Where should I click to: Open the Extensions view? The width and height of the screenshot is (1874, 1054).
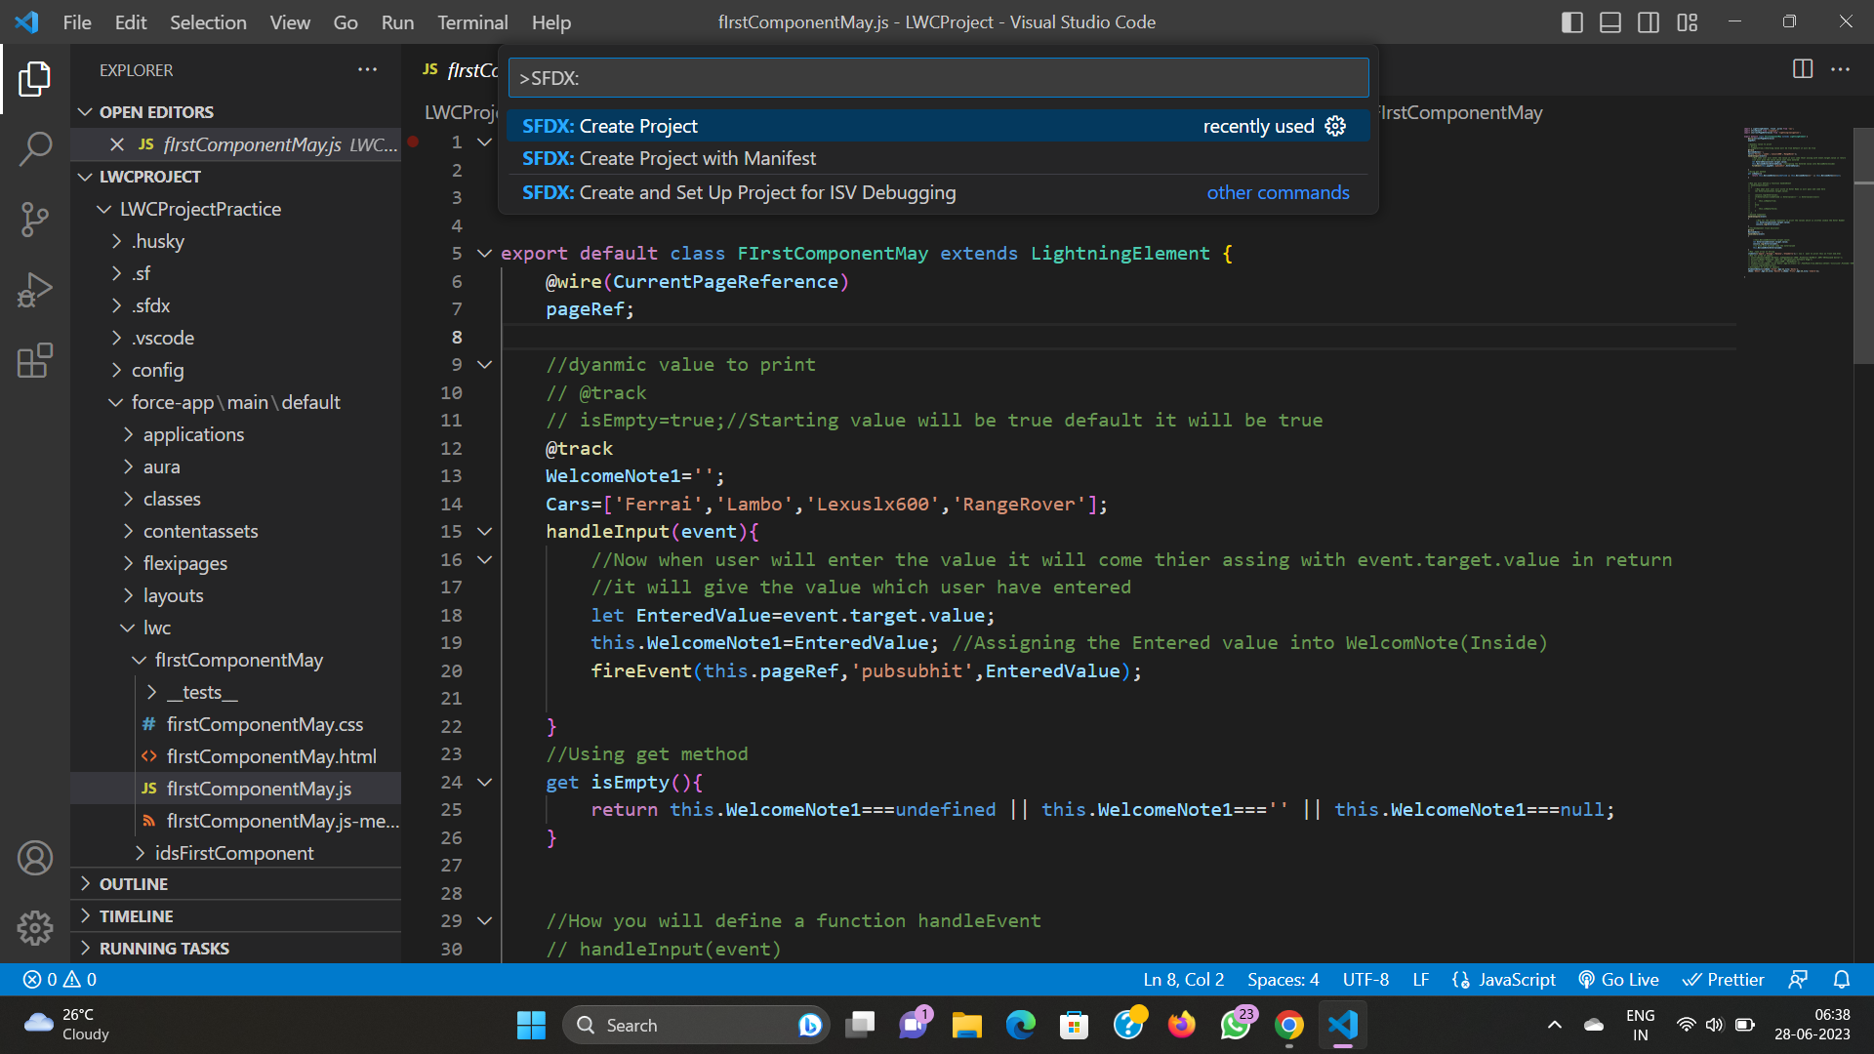point(35,360)
